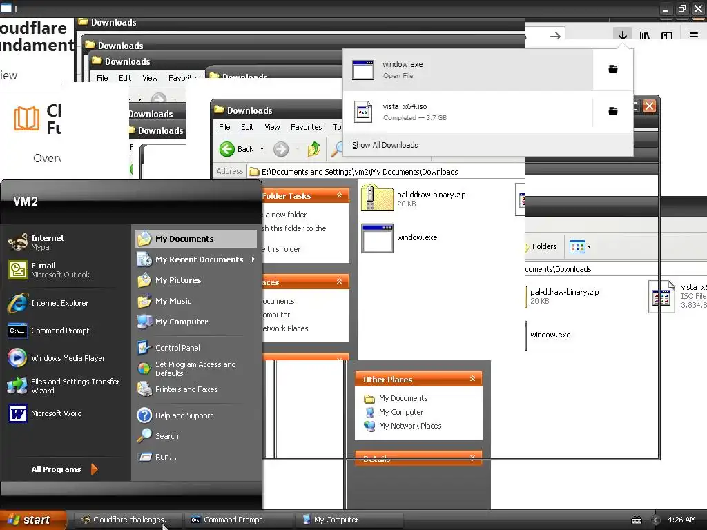Switch to Command Prompt taskbar button
The image size is (707, 530).
(x=238, y=520)
